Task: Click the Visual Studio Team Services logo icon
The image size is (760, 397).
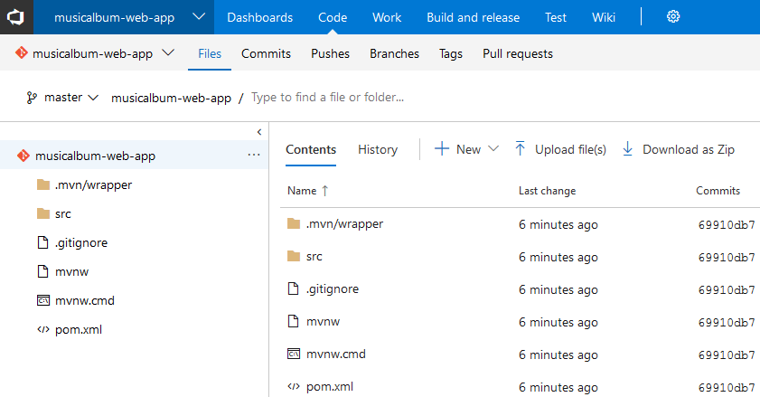Action: click(16, 17)
